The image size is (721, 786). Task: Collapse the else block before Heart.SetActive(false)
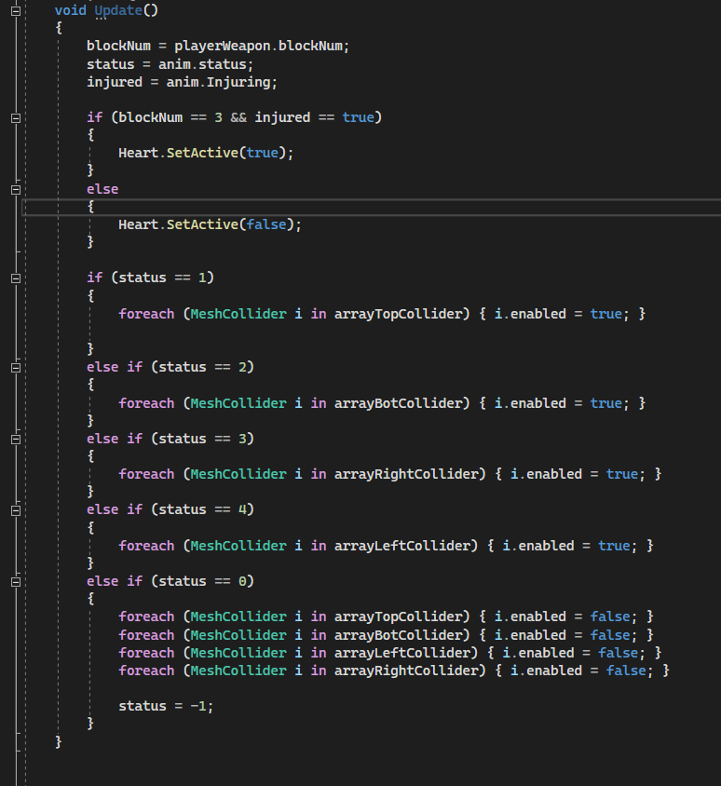(16, 190)
